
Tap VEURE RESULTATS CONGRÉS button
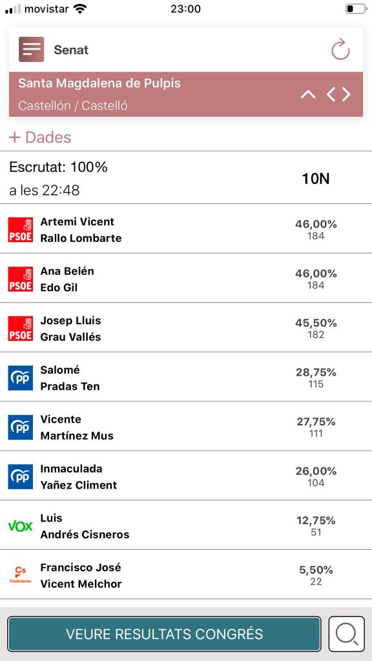coord(164,634)
